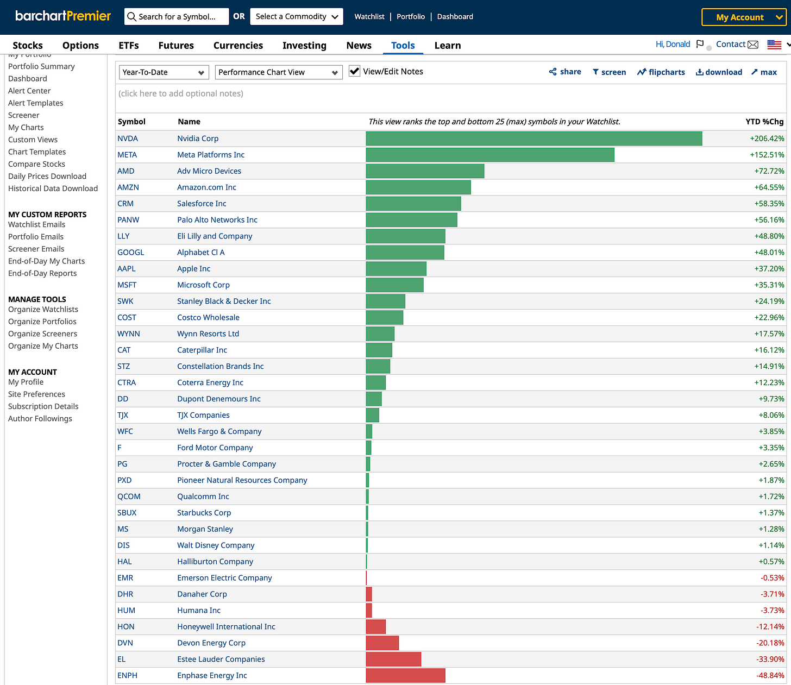Screen dimensions: 791x685
Task: Click the Amazon.com Inc name link
Action: 206,187
